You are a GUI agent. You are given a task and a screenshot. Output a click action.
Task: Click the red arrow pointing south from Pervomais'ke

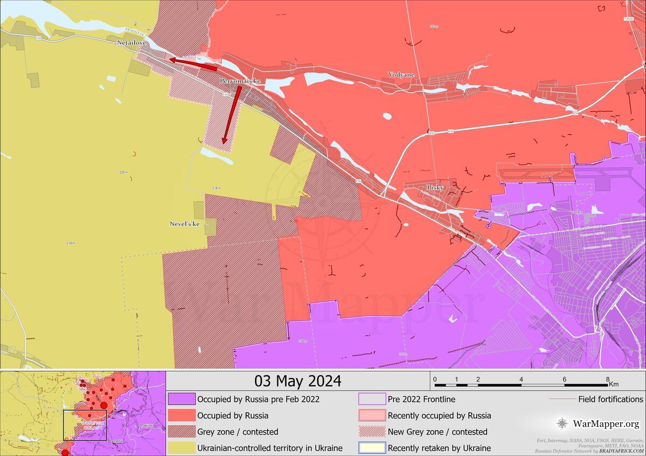tap(231, 116)
